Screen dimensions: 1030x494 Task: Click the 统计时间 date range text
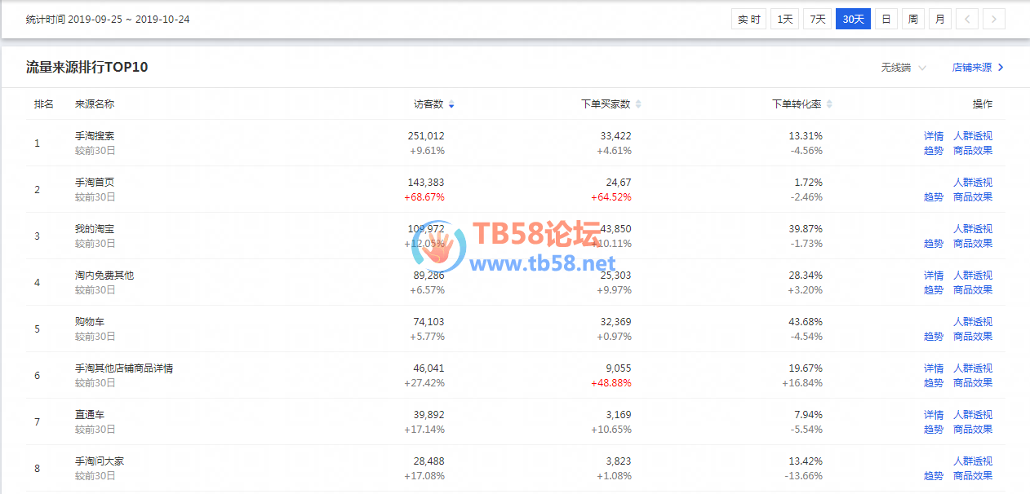tap(108, 19)
